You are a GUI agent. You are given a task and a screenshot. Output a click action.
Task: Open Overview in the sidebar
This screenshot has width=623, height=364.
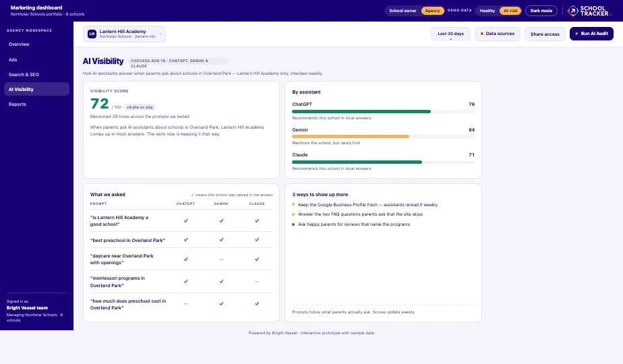[x=36, y=44]
